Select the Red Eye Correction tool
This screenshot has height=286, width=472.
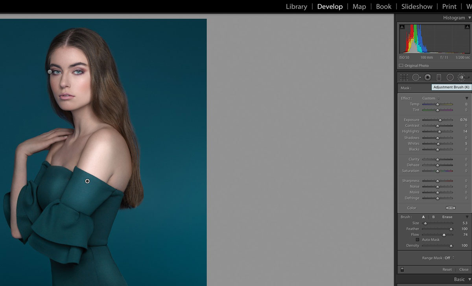coord(428,77)
